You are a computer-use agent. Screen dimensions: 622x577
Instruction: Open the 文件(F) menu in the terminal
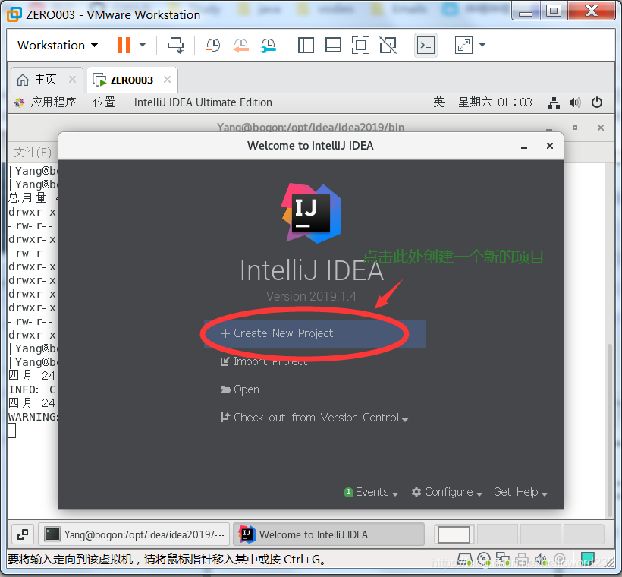coord(32,152)
